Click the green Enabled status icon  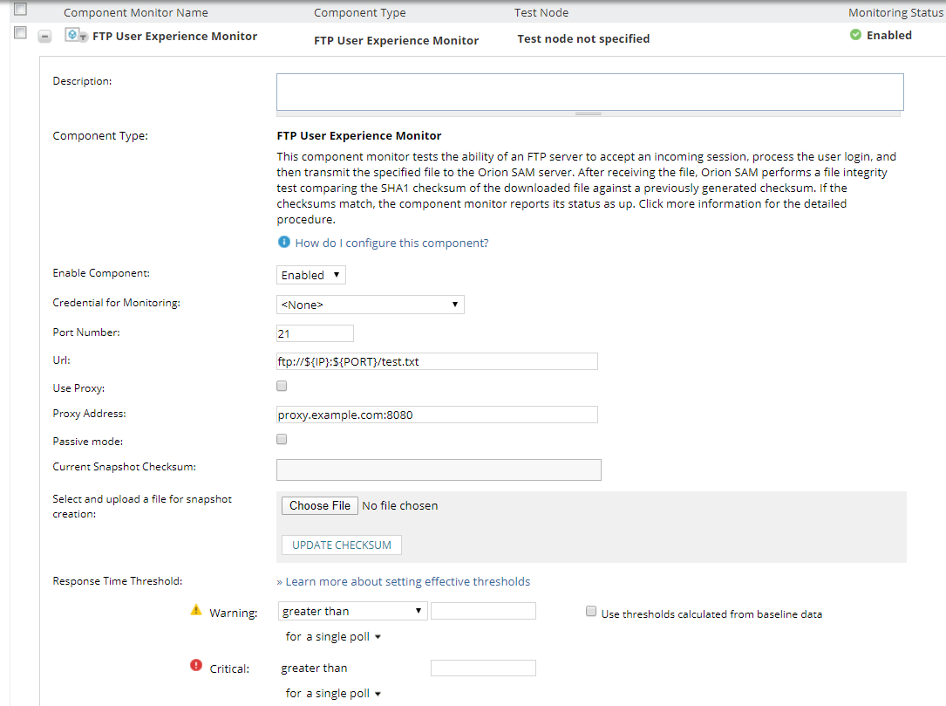855,35
